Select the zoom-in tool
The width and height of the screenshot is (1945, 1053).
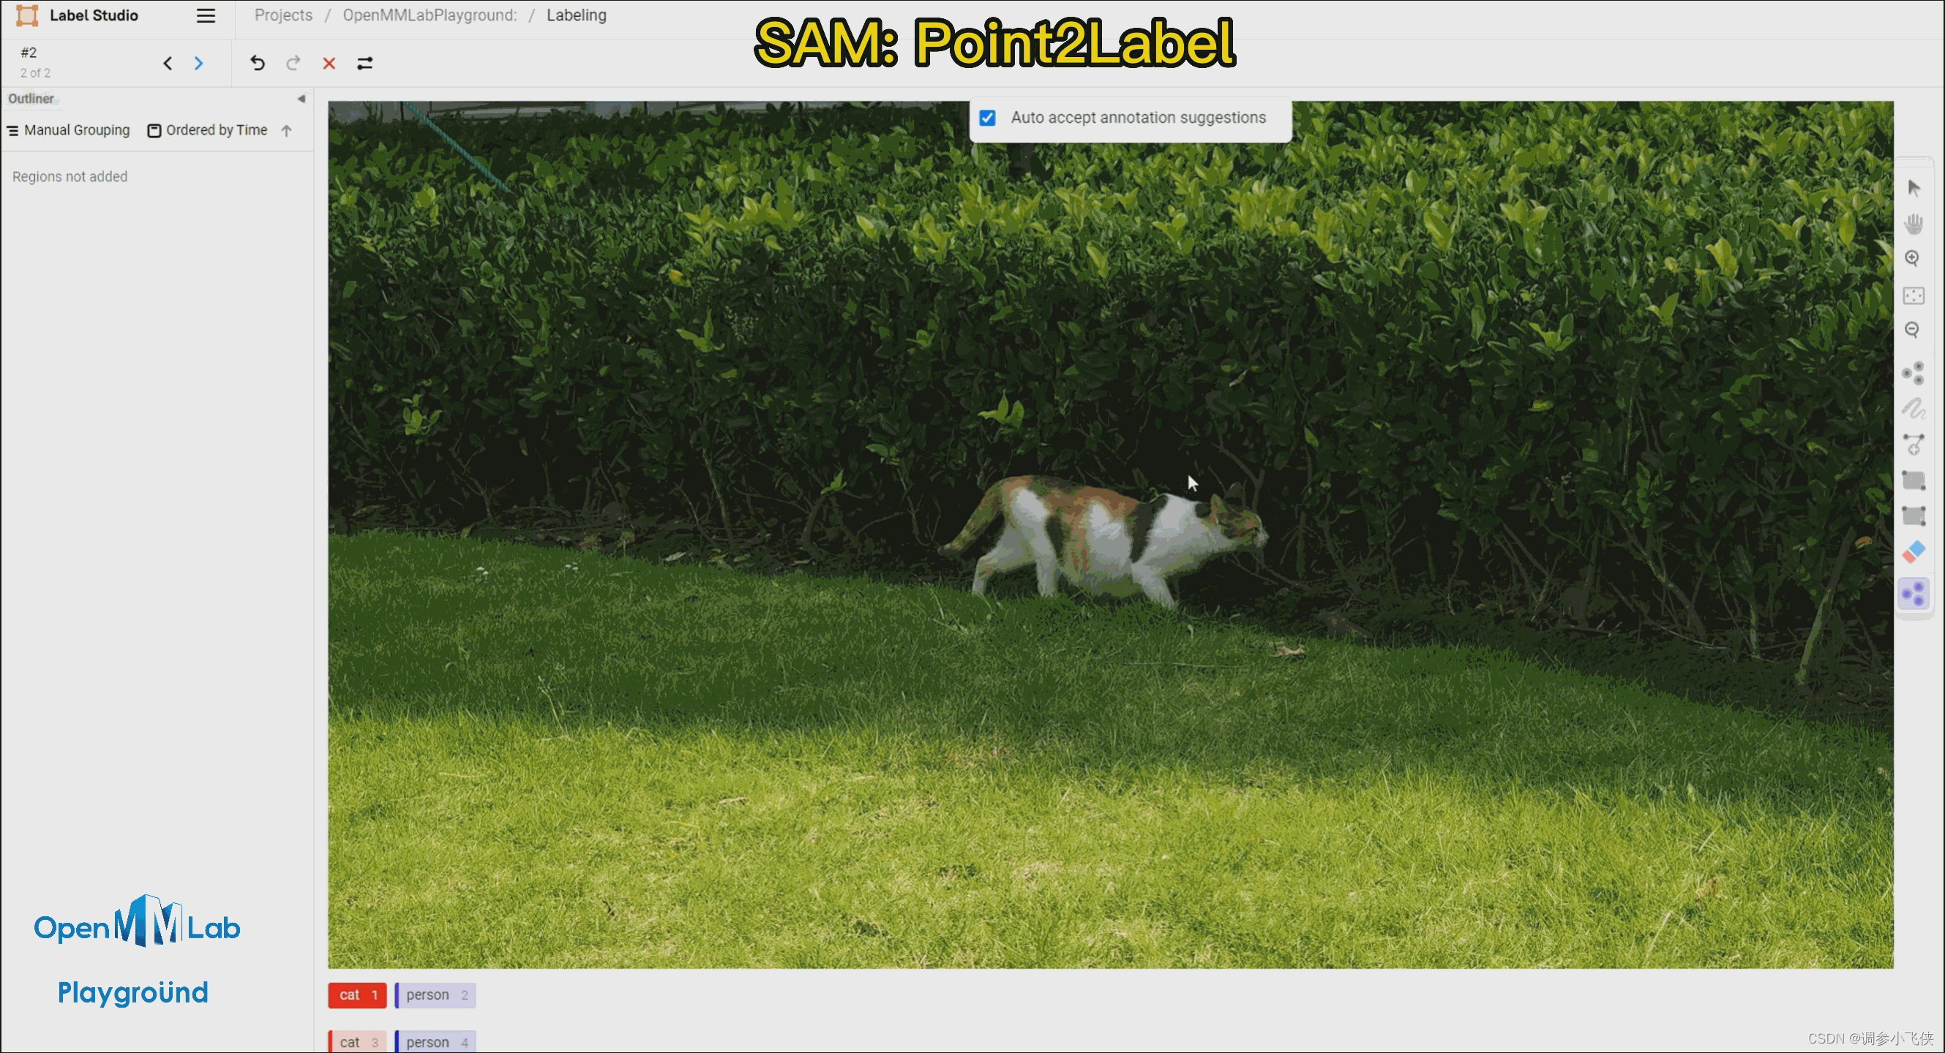click(x=1915, y=258)
